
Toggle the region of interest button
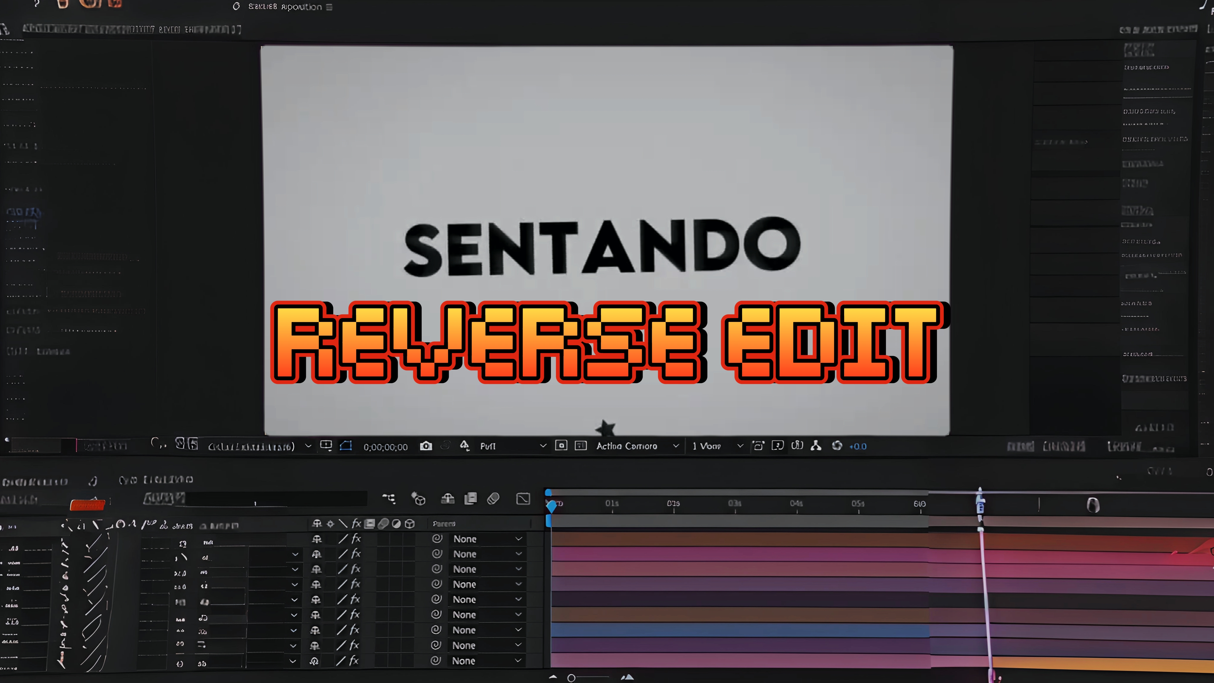click(x=561, y=446)
